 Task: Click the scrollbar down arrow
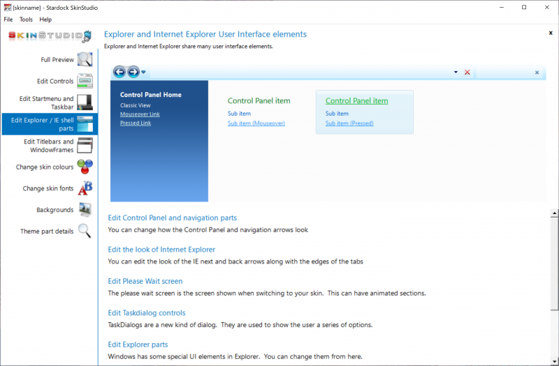pyautogui.click(x=554, y=362)
